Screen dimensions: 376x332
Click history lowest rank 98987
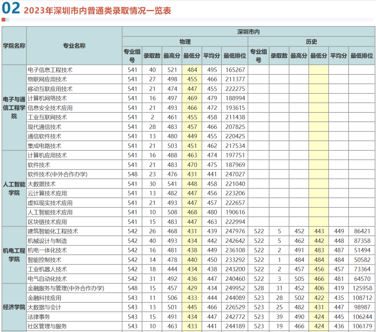tap(362, 307)
